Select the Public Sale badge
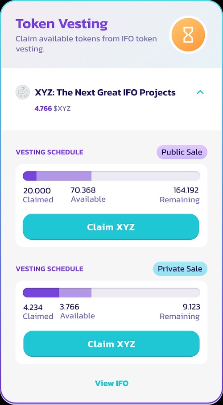The height and width of the screenshot is (405, 223). pyautogui.click(x=182, y=152)
